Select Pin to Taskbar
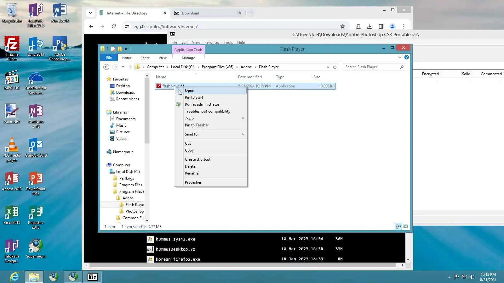 (x=211, y=125)
